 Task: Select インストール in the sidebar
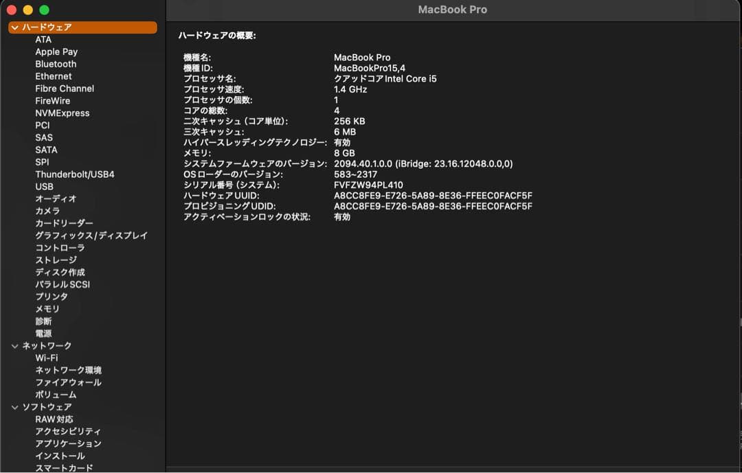[x=60, y=457]
